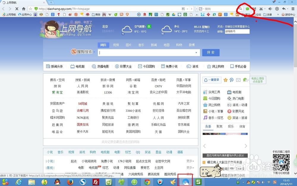The width and height of the screenshot is (297, 186).
Task: Click the 邮箱帐号 input field
Action: (237, 31)
